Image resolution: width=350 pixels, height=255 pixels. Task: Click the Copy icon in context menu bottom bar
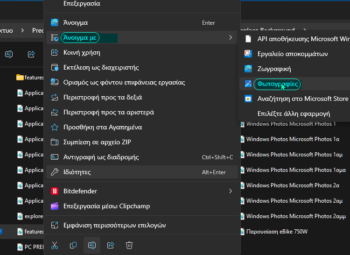(73, 245)
